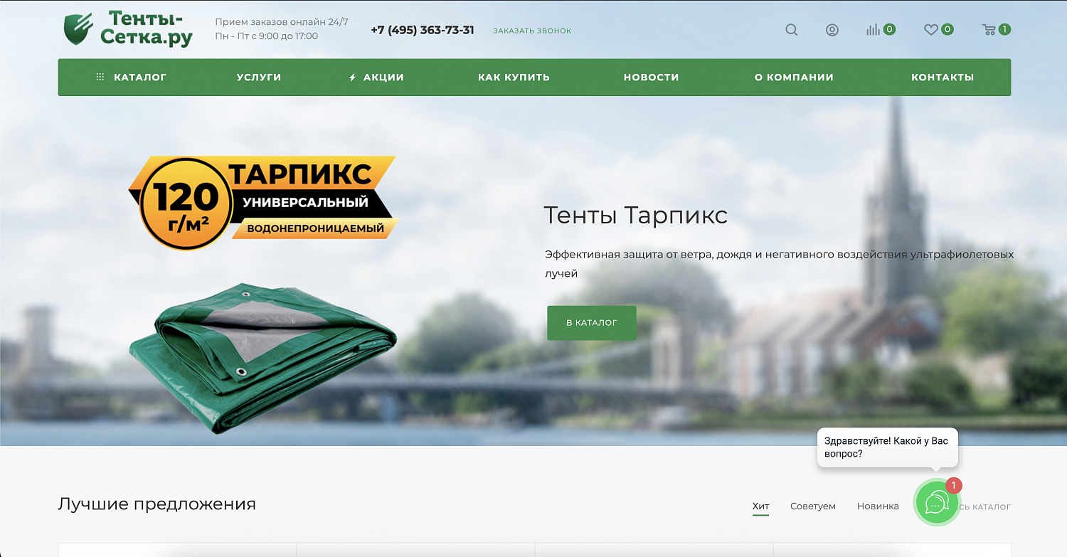
Task: Open the green chat widget button
Action: [x=937, y=503]
